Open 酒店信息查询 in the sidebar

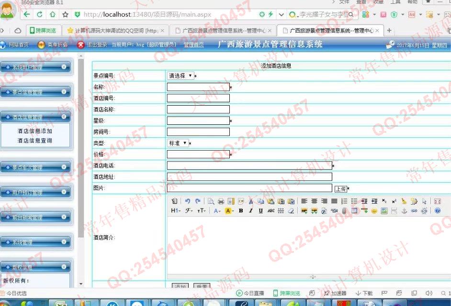click(35, 141)
